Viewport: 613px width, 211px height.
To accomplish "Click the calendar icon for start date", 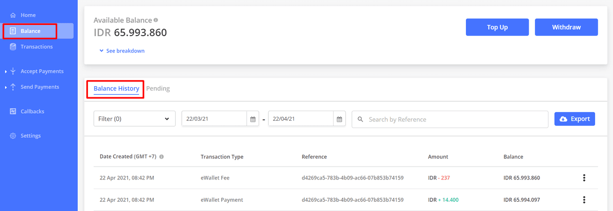I will [x=252, y=119].
